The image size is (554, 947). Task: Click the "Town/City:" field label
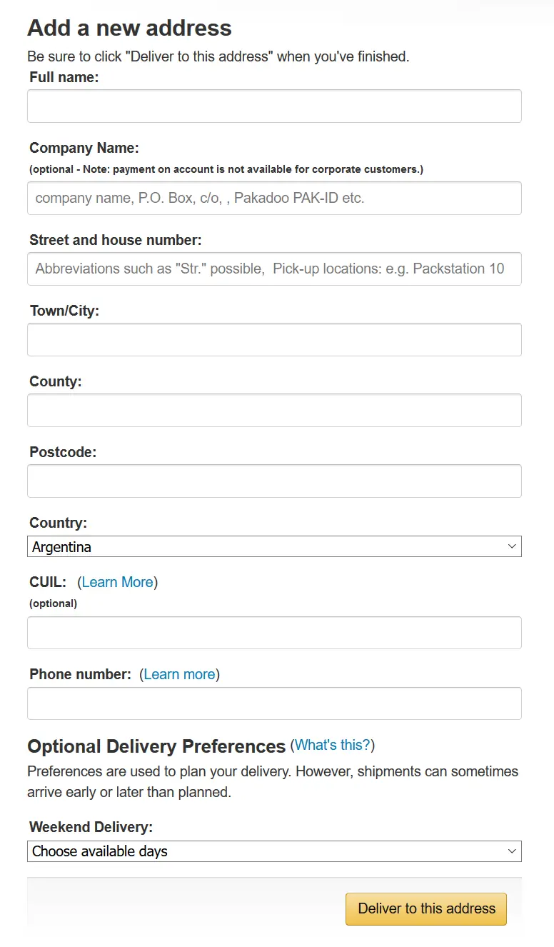64,311
